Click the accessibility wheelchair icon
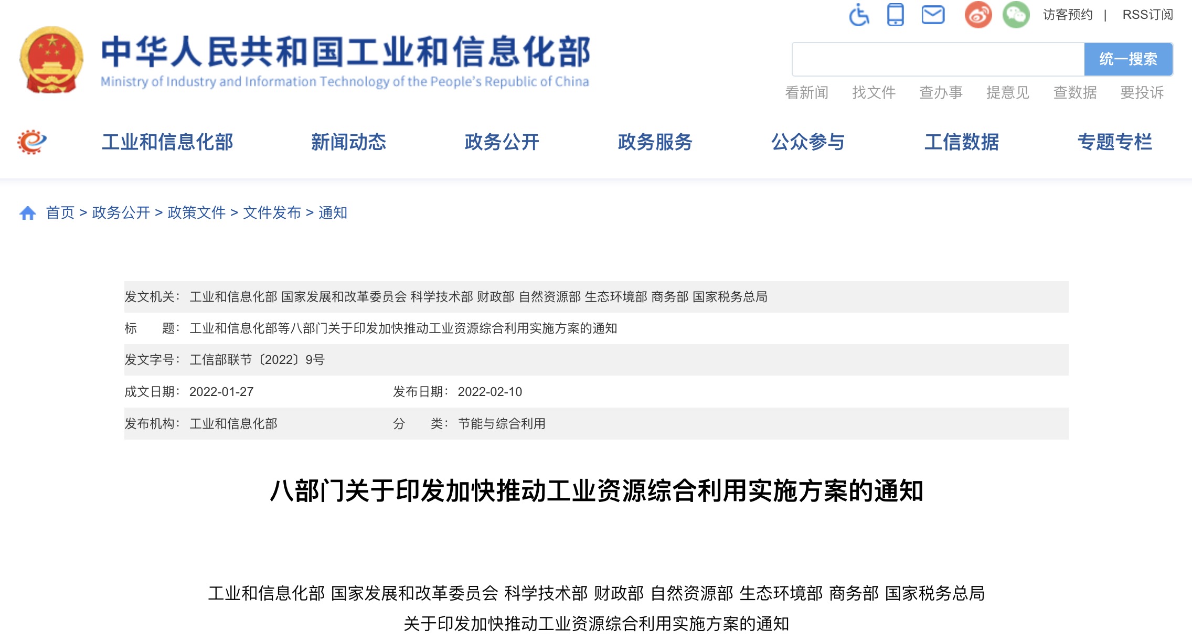The image size is (1192, 641). click(x=859, y=15)
